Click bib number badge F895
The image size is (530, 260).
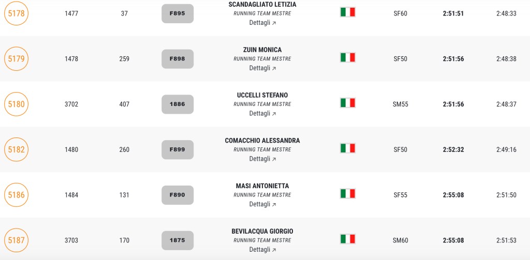178,13
